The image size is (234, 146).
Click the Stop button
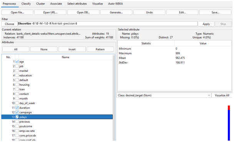point(223,24)
